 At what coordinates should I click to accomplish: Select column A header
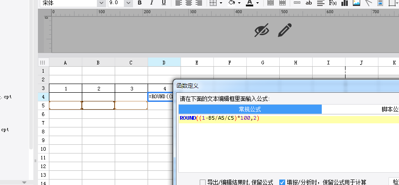[65, 62]
